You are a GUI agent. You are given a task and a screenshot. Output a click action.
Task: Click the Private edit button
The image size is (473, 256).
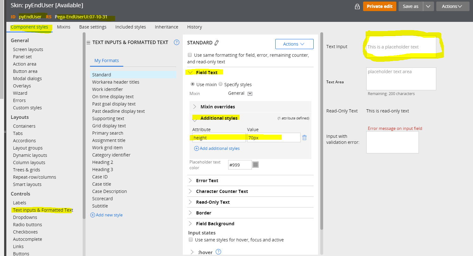pyautogui.click(x=380, y=6)
